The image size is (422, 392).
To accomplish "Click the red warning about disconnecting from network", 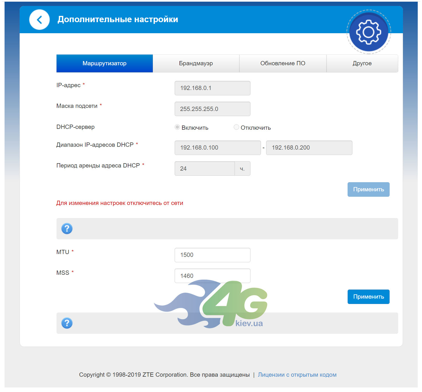I will (x=120, y=203).
